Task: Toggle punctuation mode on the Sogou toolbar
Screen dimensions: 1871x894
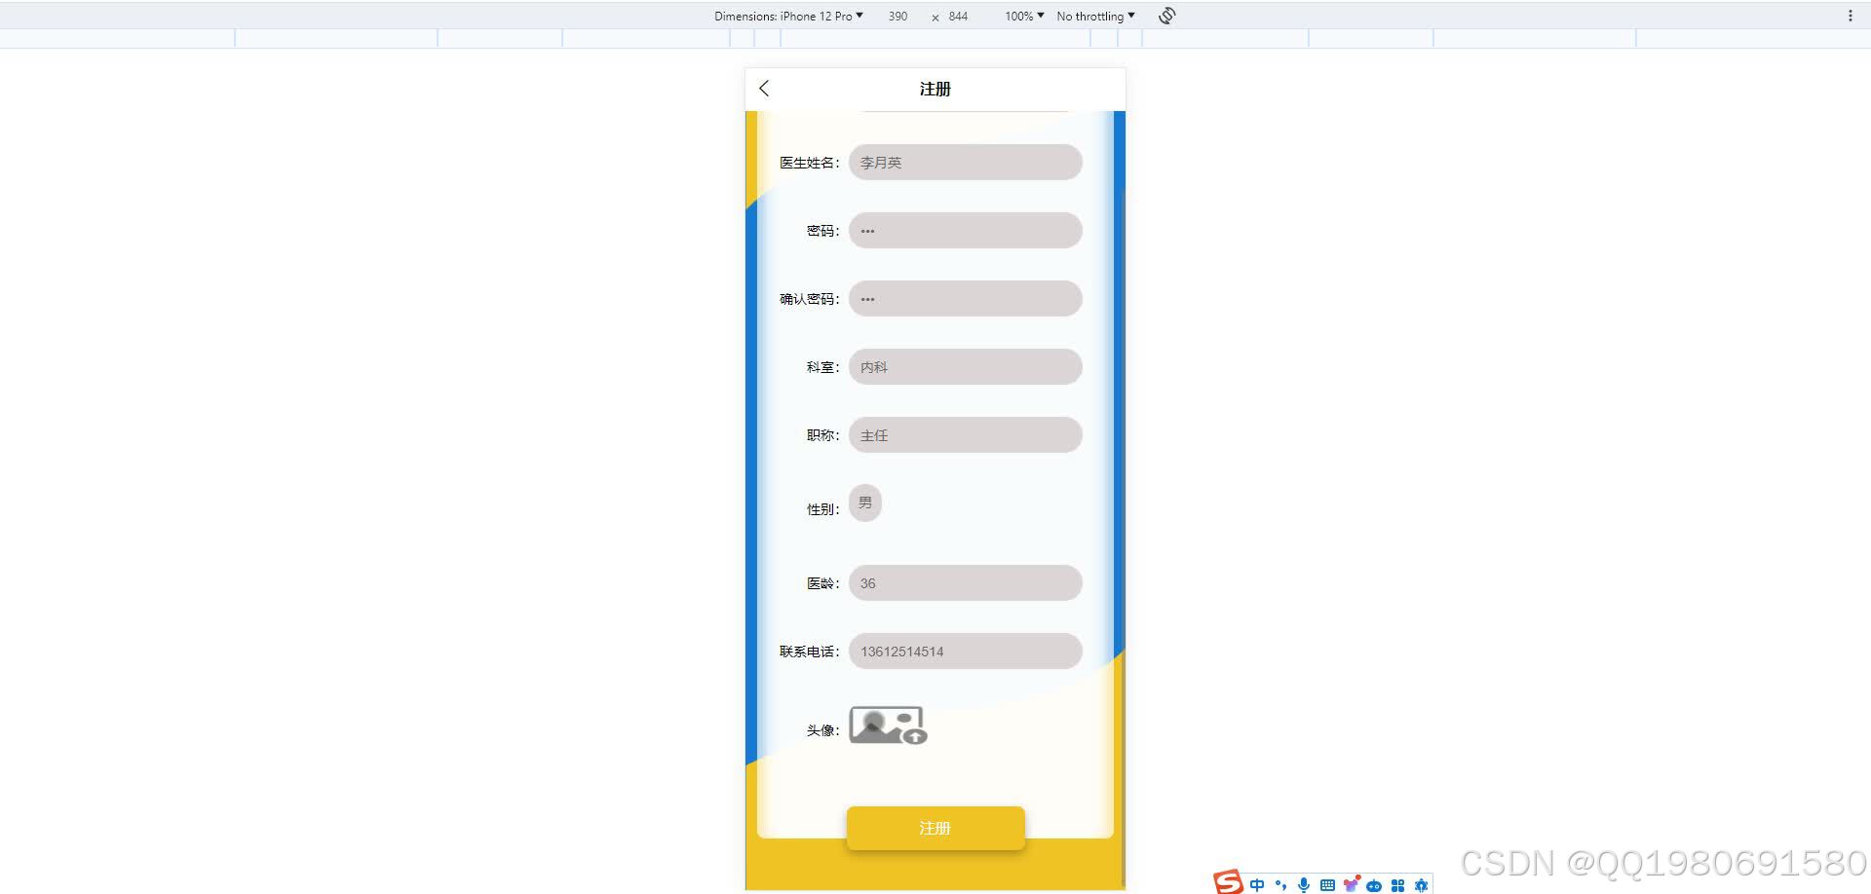Action: pyautogui.click(x=1281, y=884)
